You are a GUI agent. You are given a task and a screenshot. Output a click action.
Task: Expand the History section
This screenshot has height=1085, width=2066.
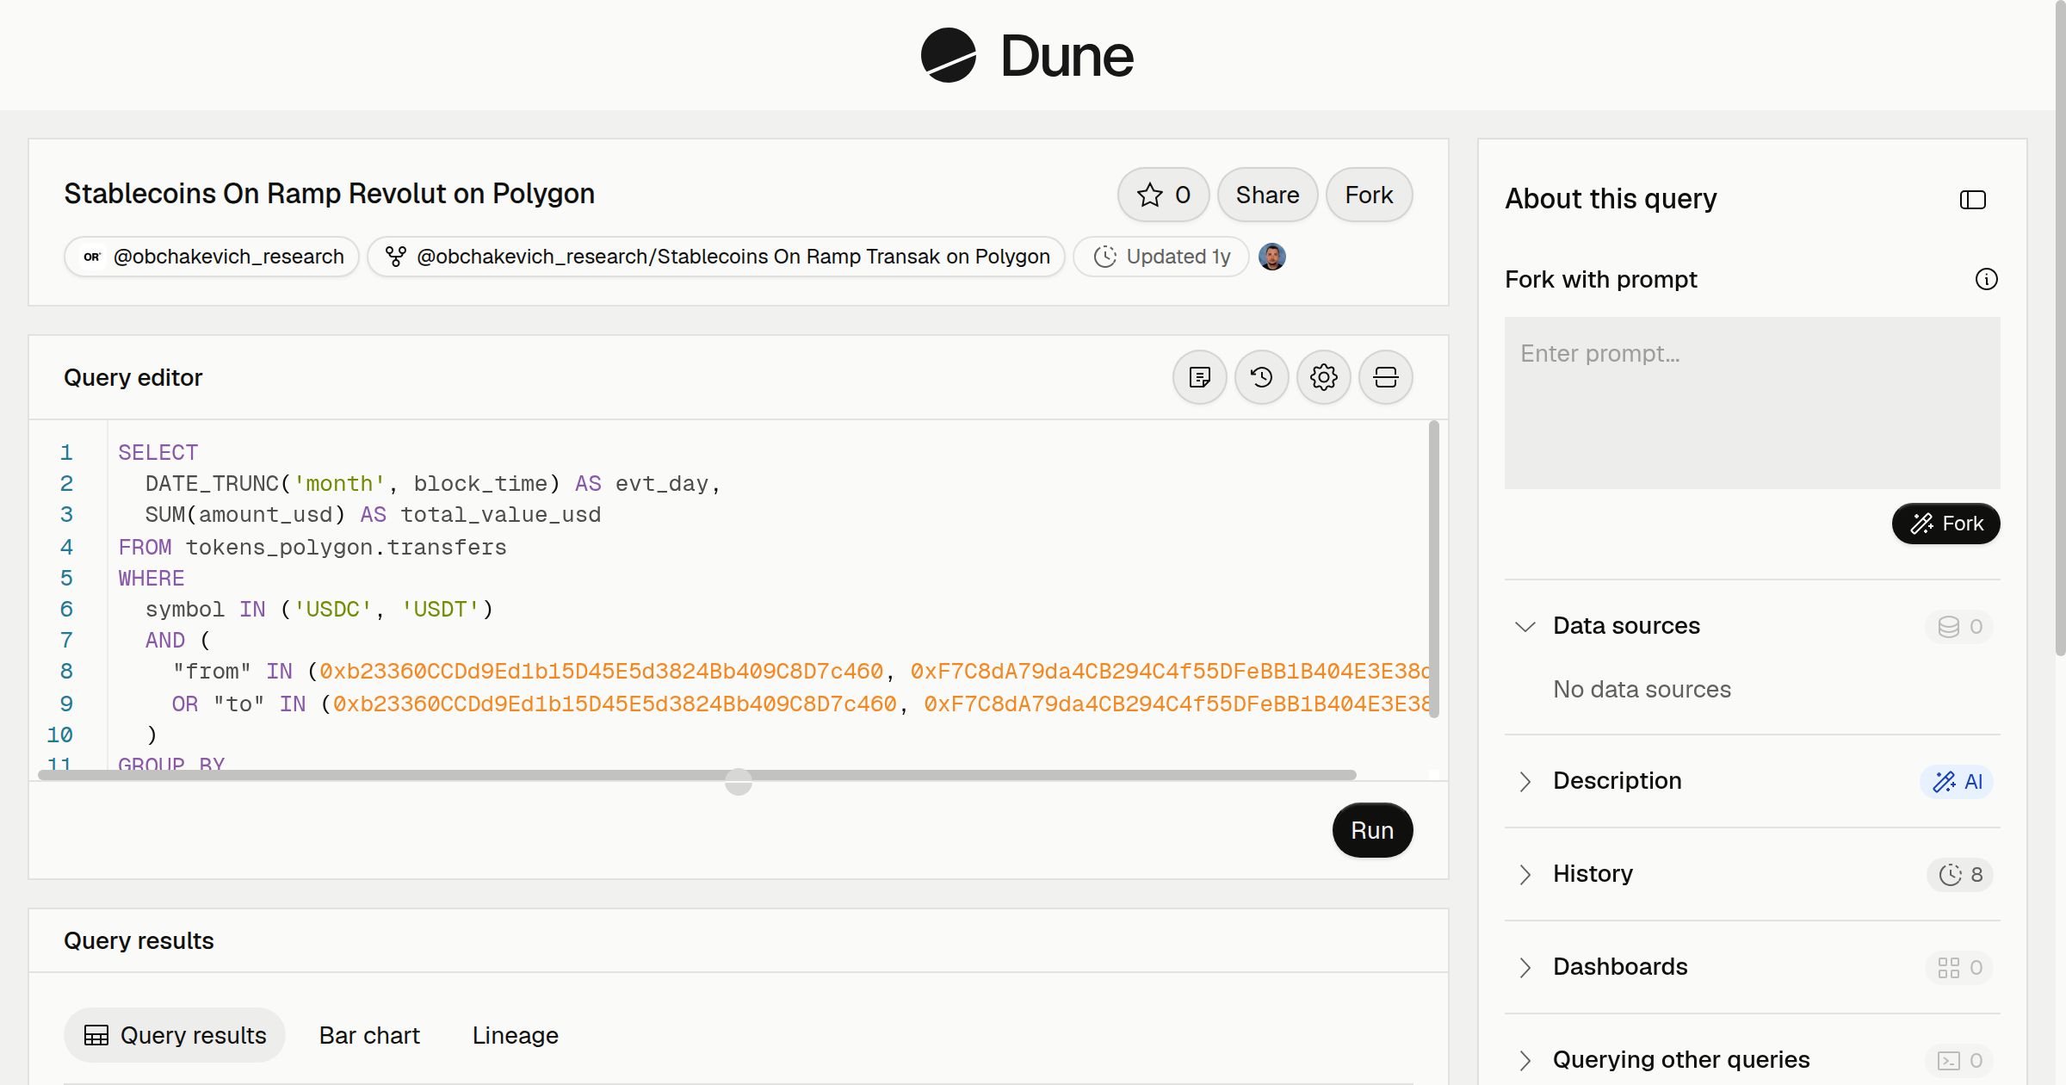pos(1525,874)
